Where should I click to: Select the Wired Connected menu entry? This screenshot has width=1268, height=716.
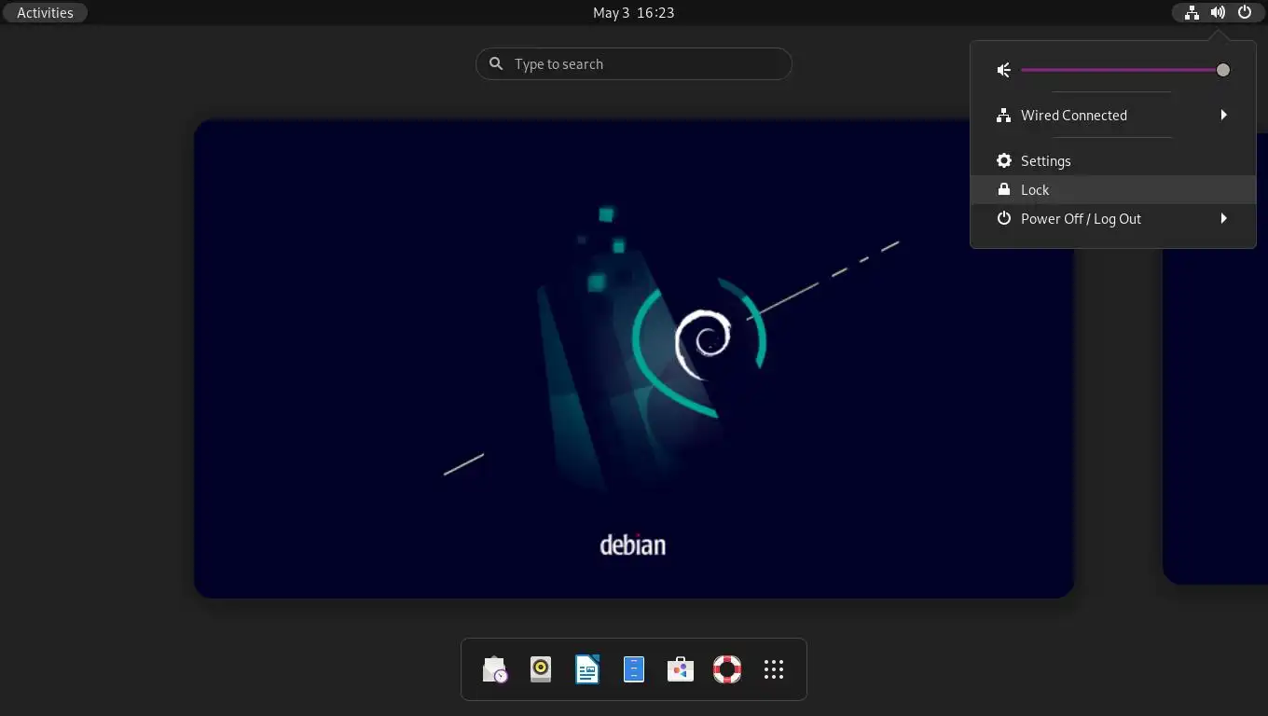click(x=1113, y=116)
